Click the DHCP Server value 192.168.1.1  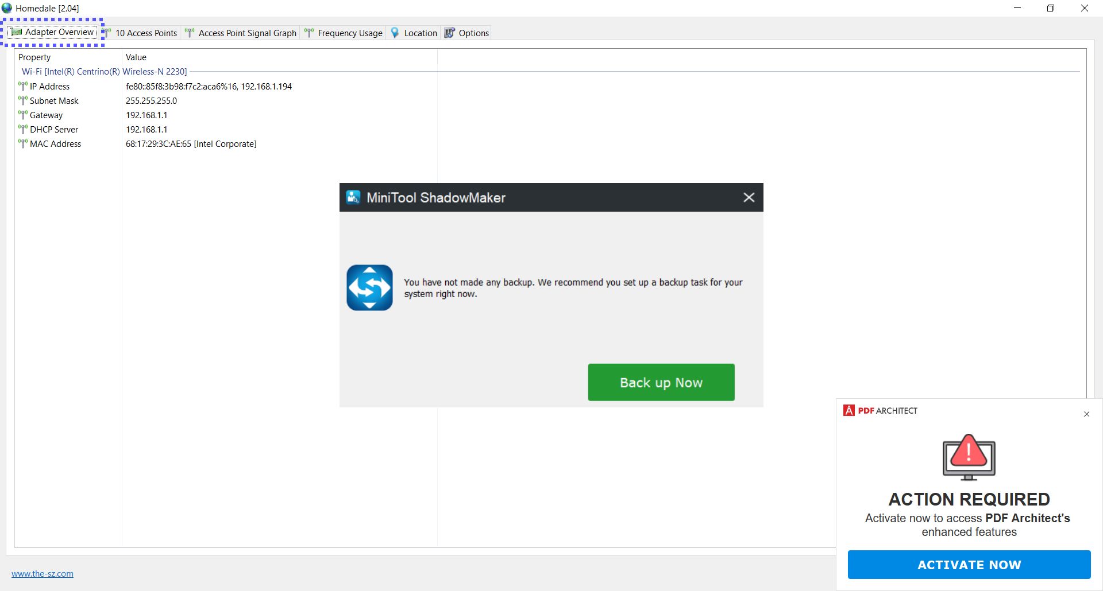[x=146, y=129]
